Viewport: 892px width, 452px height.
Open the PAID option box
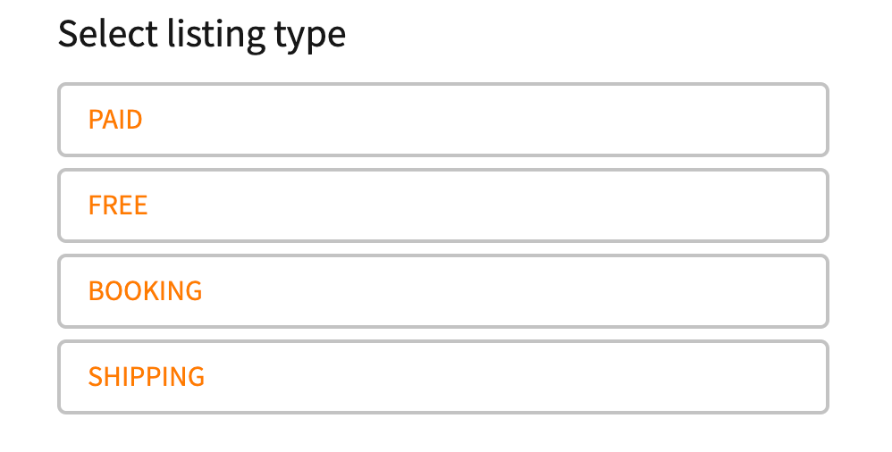pyautogui.click(x=443, y=120)
